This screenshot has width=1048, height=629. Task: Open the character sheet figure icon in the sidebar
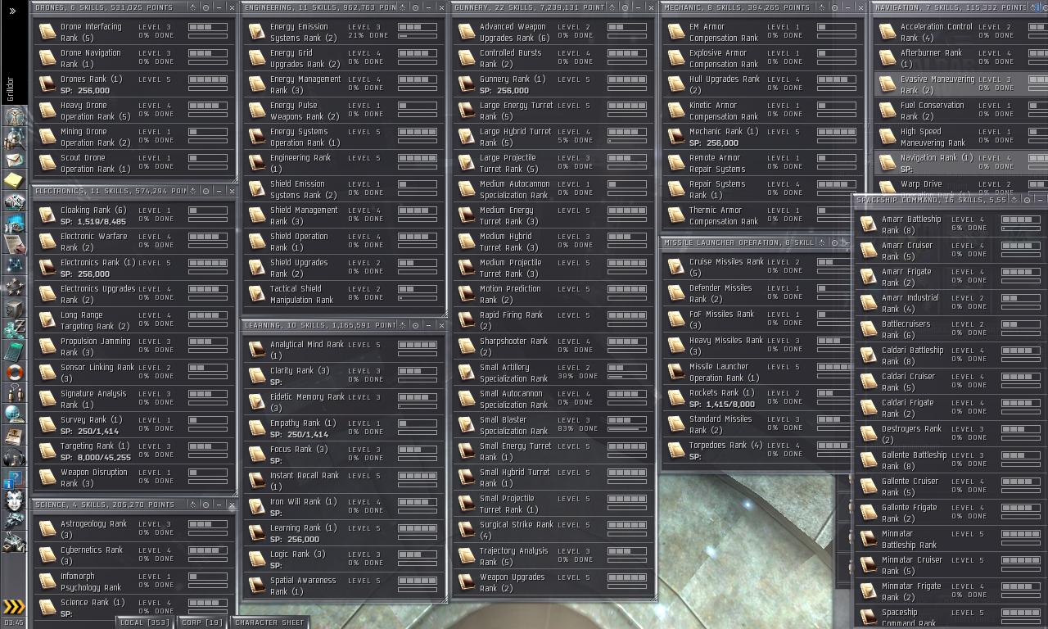click(14, 117)
